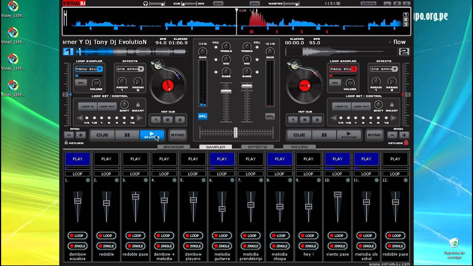Set waveform zoom level 2

click(x=406, y=20)
